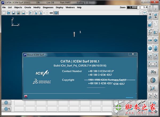Open the Diagnoses menu

coord(48,7)
